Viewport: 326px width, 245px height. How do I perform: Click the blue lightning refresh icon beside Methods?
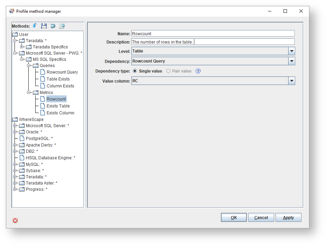point(35,26)
